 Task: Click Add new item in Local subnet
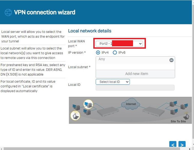point(136,74)
